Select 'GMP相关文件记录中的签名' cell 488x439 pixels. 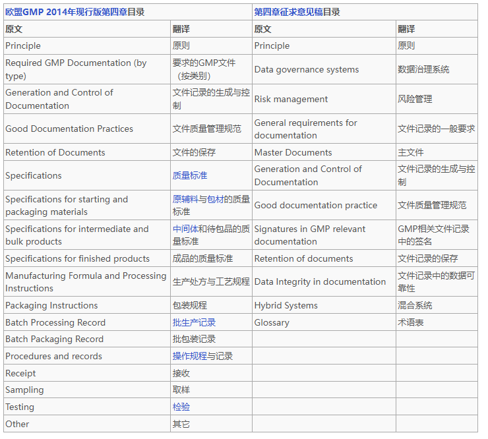tap(437, 235)
